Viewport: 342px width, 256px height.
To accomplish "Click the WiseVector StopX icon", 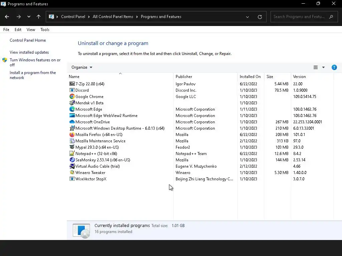I will point(72,179).
